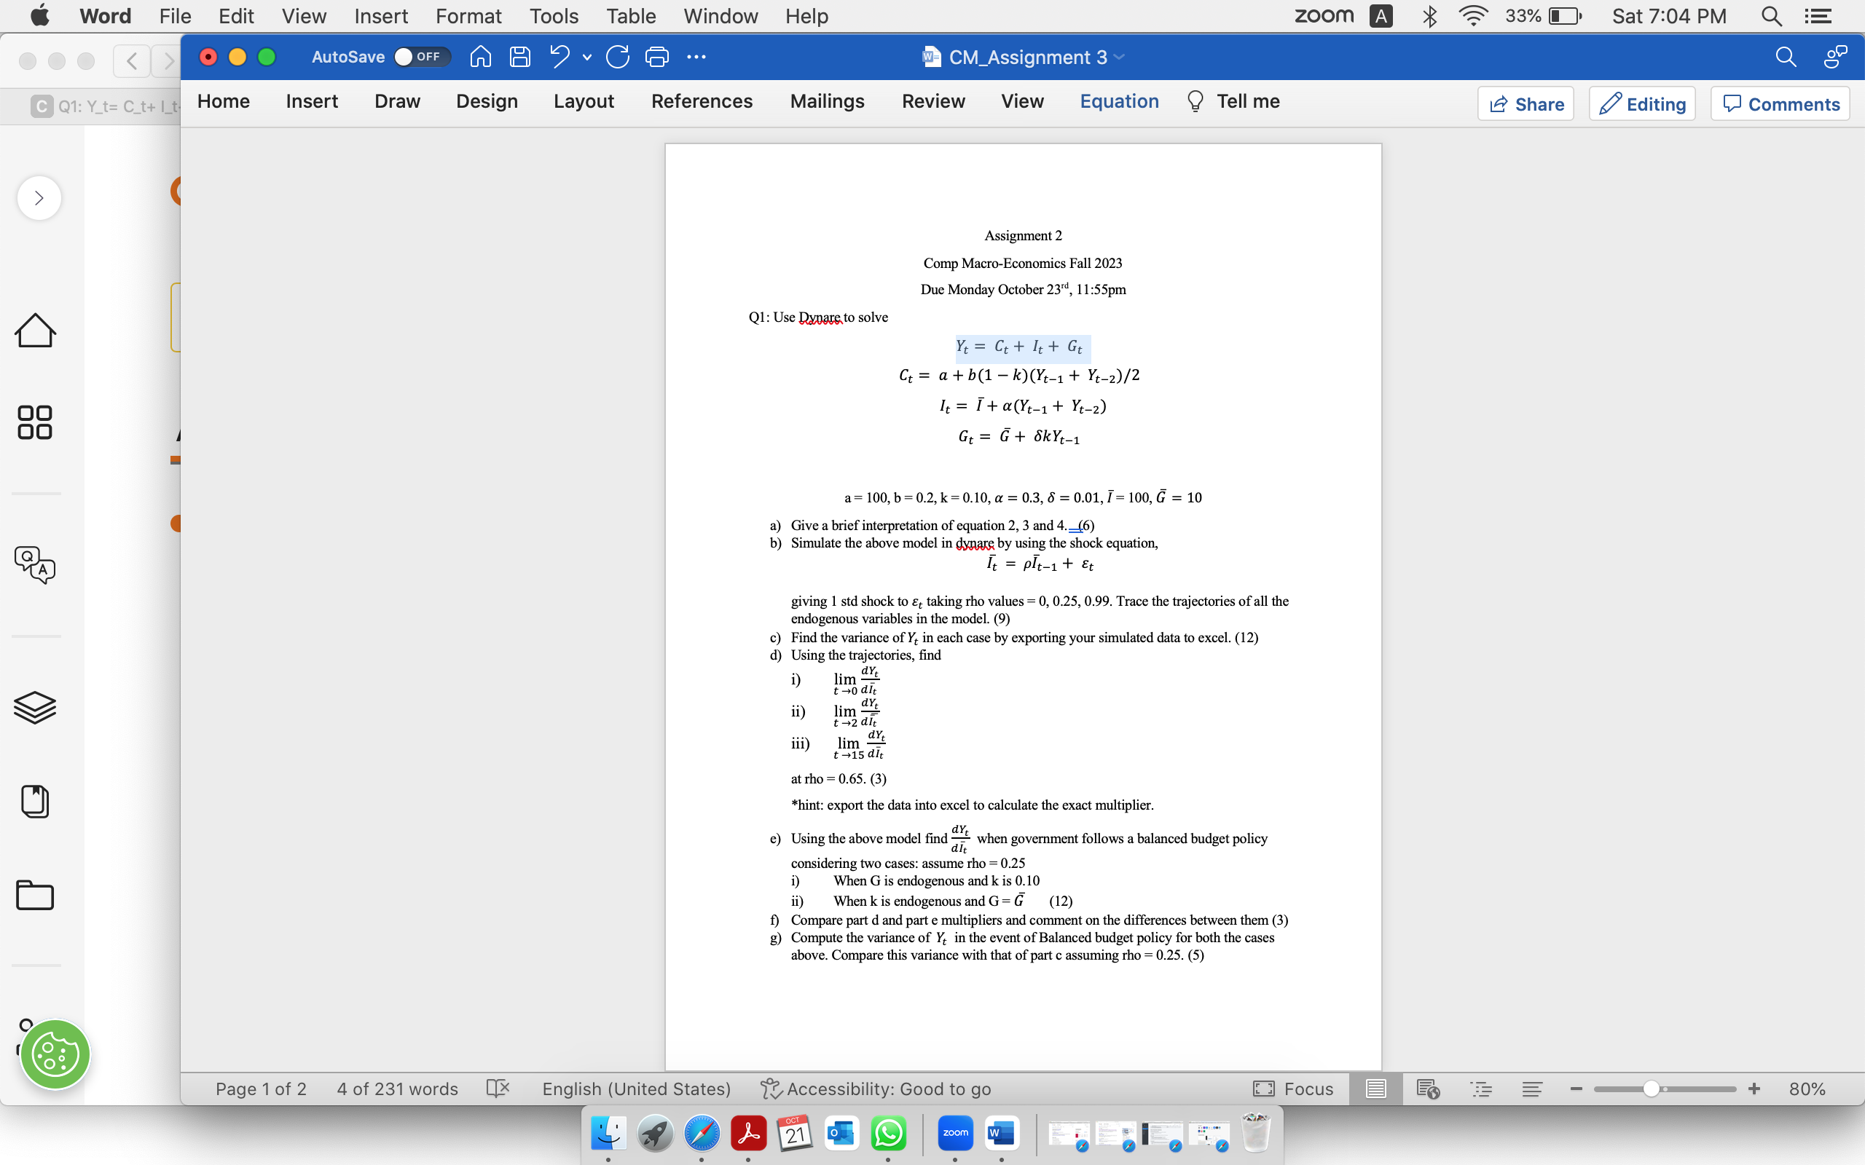The width and height of the screenshot is (1865, 1165).
Task: Toggle AutoSave on
Action: click(421, 56)
